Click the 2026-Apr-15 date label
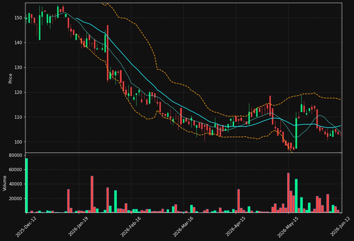This screenshot has width=354, height=241. pyautogui.click(x=236, y=227)
